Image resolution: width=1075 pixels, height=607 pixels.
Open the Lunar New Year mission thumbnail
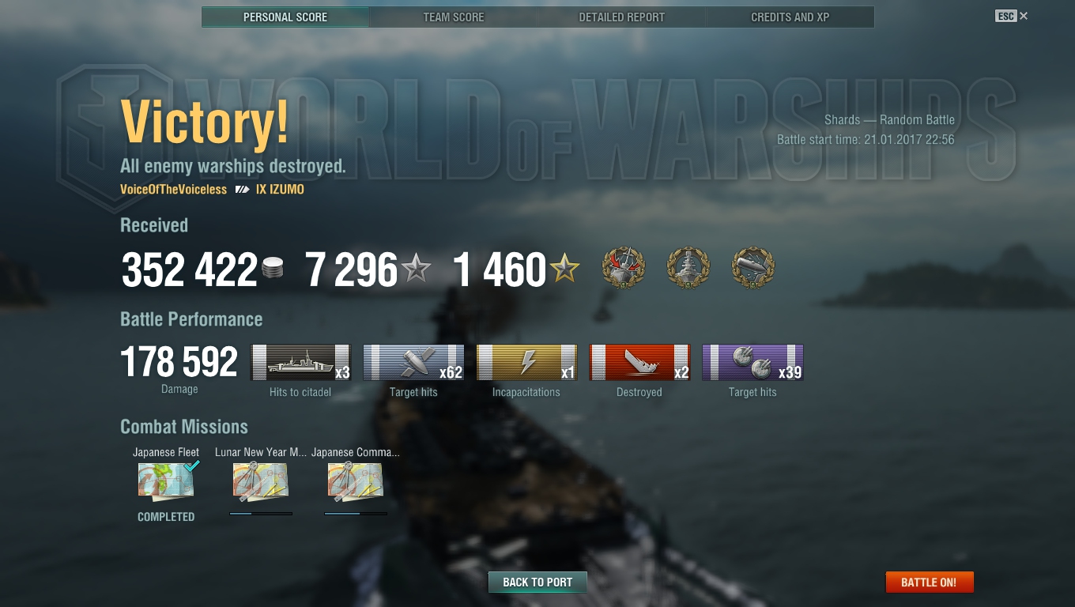(x=261, y=482)
